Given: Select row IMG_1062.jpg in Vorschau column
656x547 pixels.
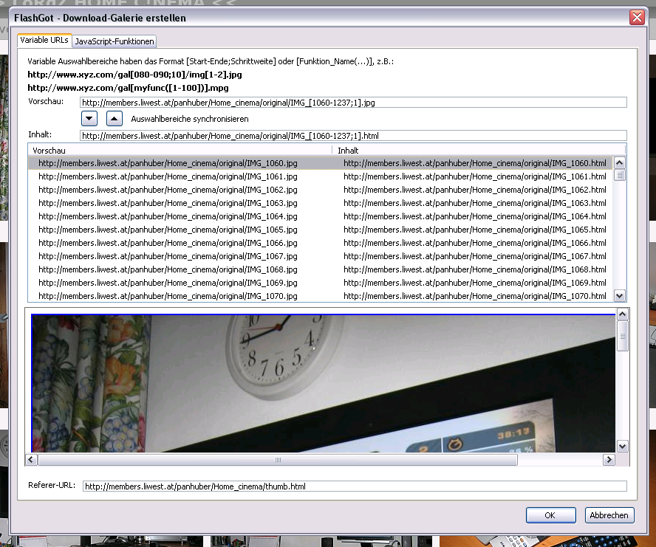Looking at the screenshot, I should click(x=168, y=190).
